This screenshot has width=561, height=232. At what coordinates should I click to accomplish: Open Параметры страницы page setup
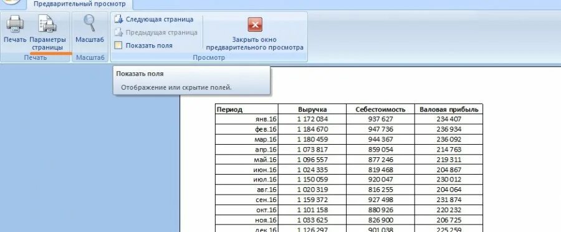47,33
